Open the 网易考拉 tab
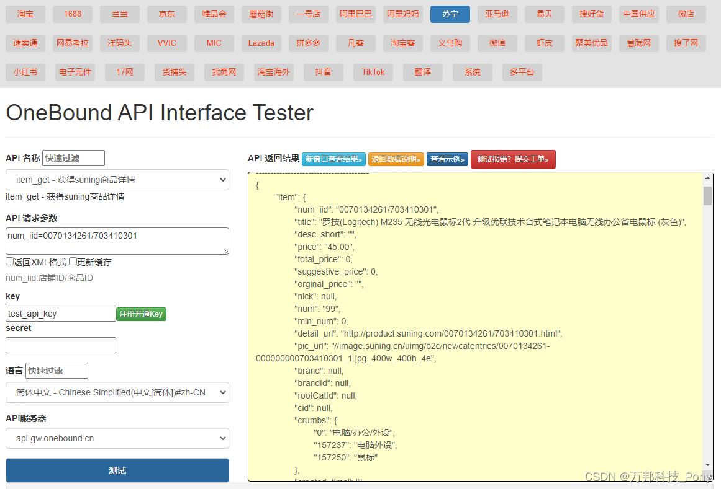The height and width of the screenshot is (489, 721). pyautogui.click(x=73, y=43)
